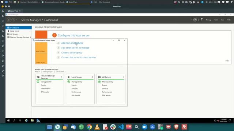Open Zoom from the dock
The image size is (234, 131).
point(144,127)
